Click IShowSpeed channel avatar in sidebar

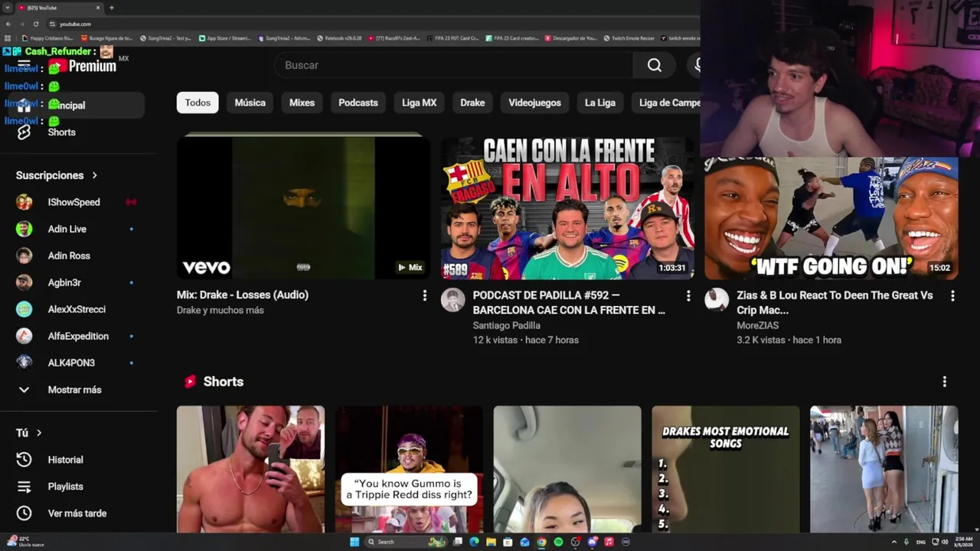tap(24, 202)
